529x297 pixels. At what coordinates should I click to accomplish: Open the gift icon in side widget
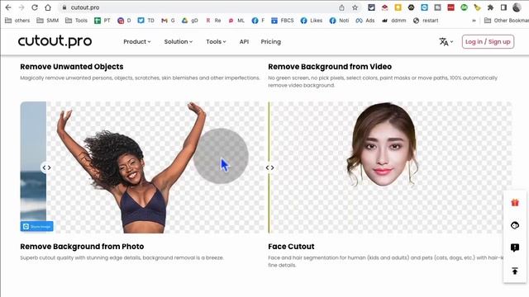(515, 202)
